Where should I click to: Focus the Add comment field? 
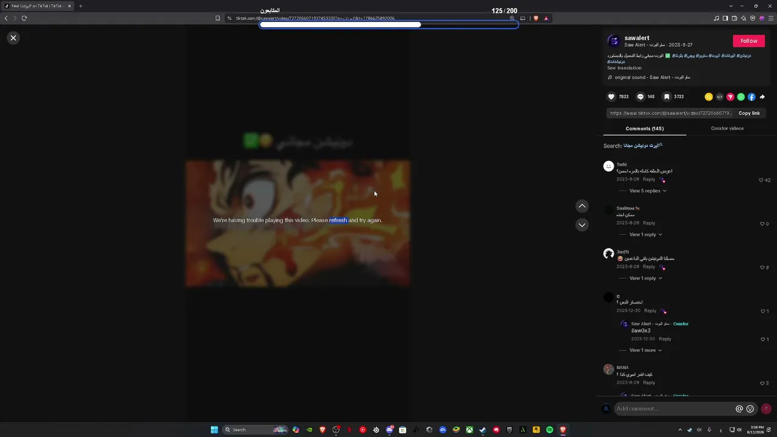coord(673,409)
